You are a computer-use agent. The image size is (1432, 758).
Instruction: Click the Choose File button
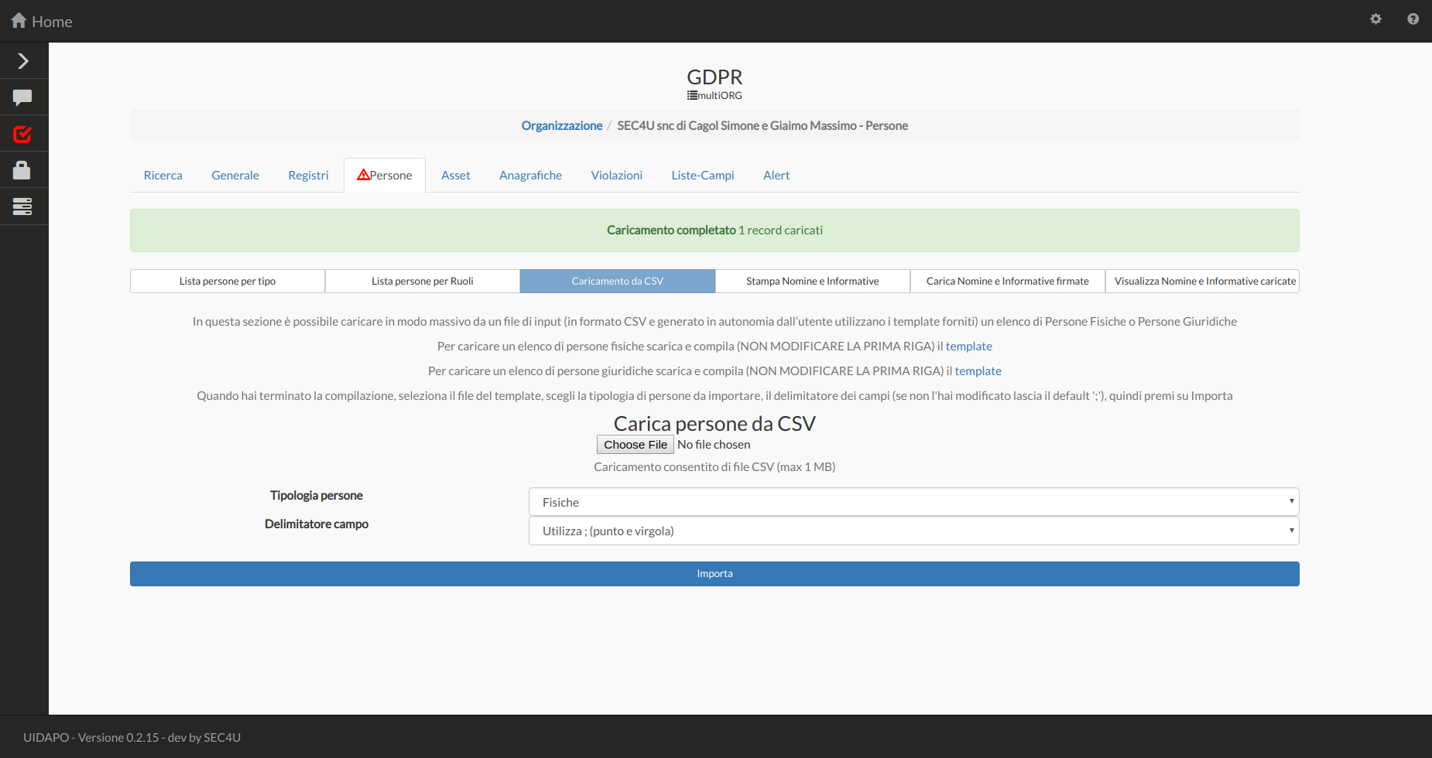(x=635, y=445)
